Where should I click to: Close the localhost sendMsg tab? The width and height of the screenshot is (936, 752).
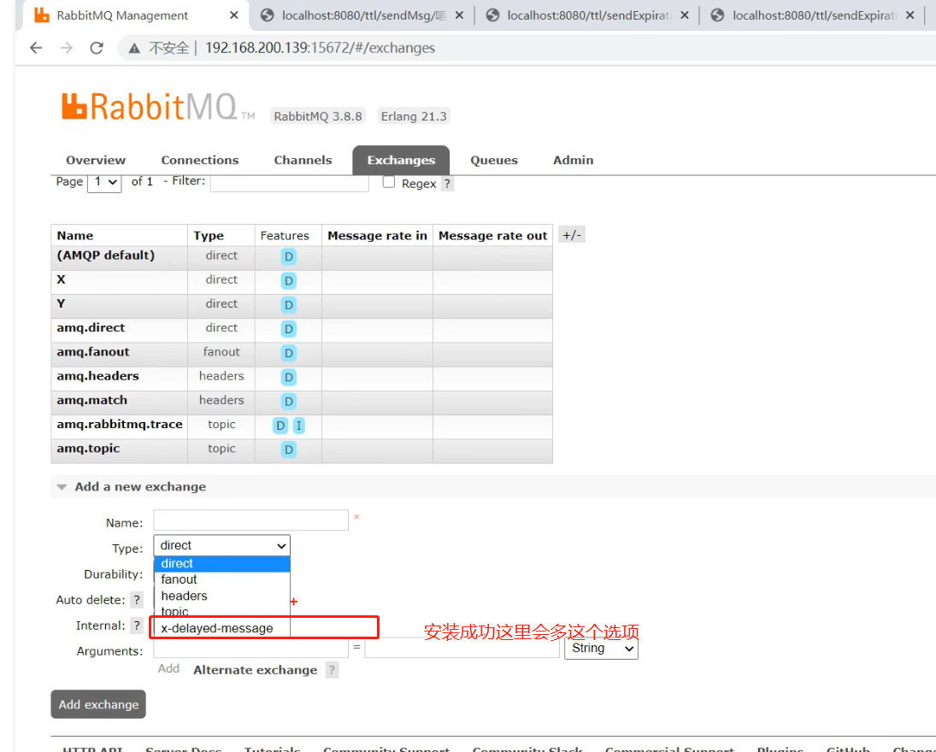pyautogui.click(x=459, y=15)
